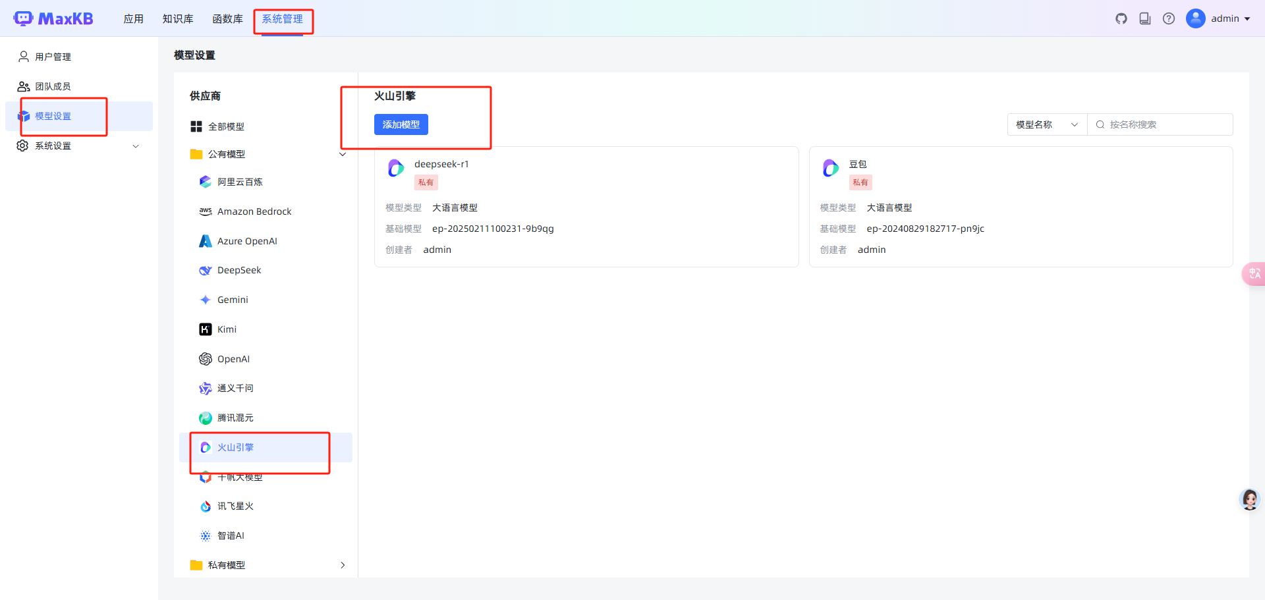1265x600 pixels.
Task: Click the 豆包 card logo icon
Action: click(830, 168)
